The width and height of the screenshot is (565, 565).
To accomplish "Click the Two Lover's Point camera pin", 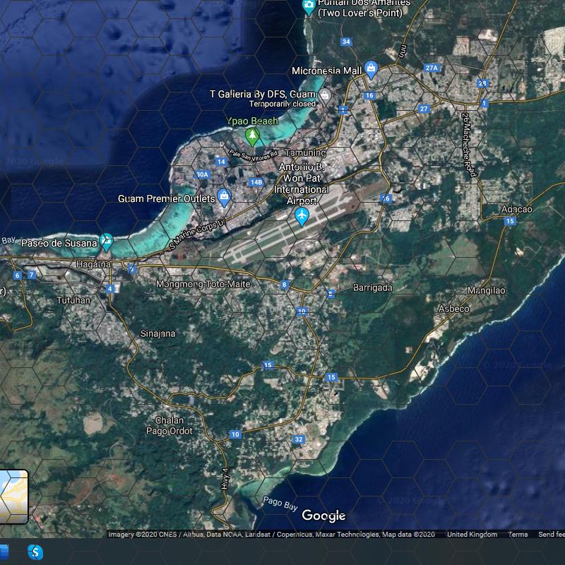I will click(309, 6).
